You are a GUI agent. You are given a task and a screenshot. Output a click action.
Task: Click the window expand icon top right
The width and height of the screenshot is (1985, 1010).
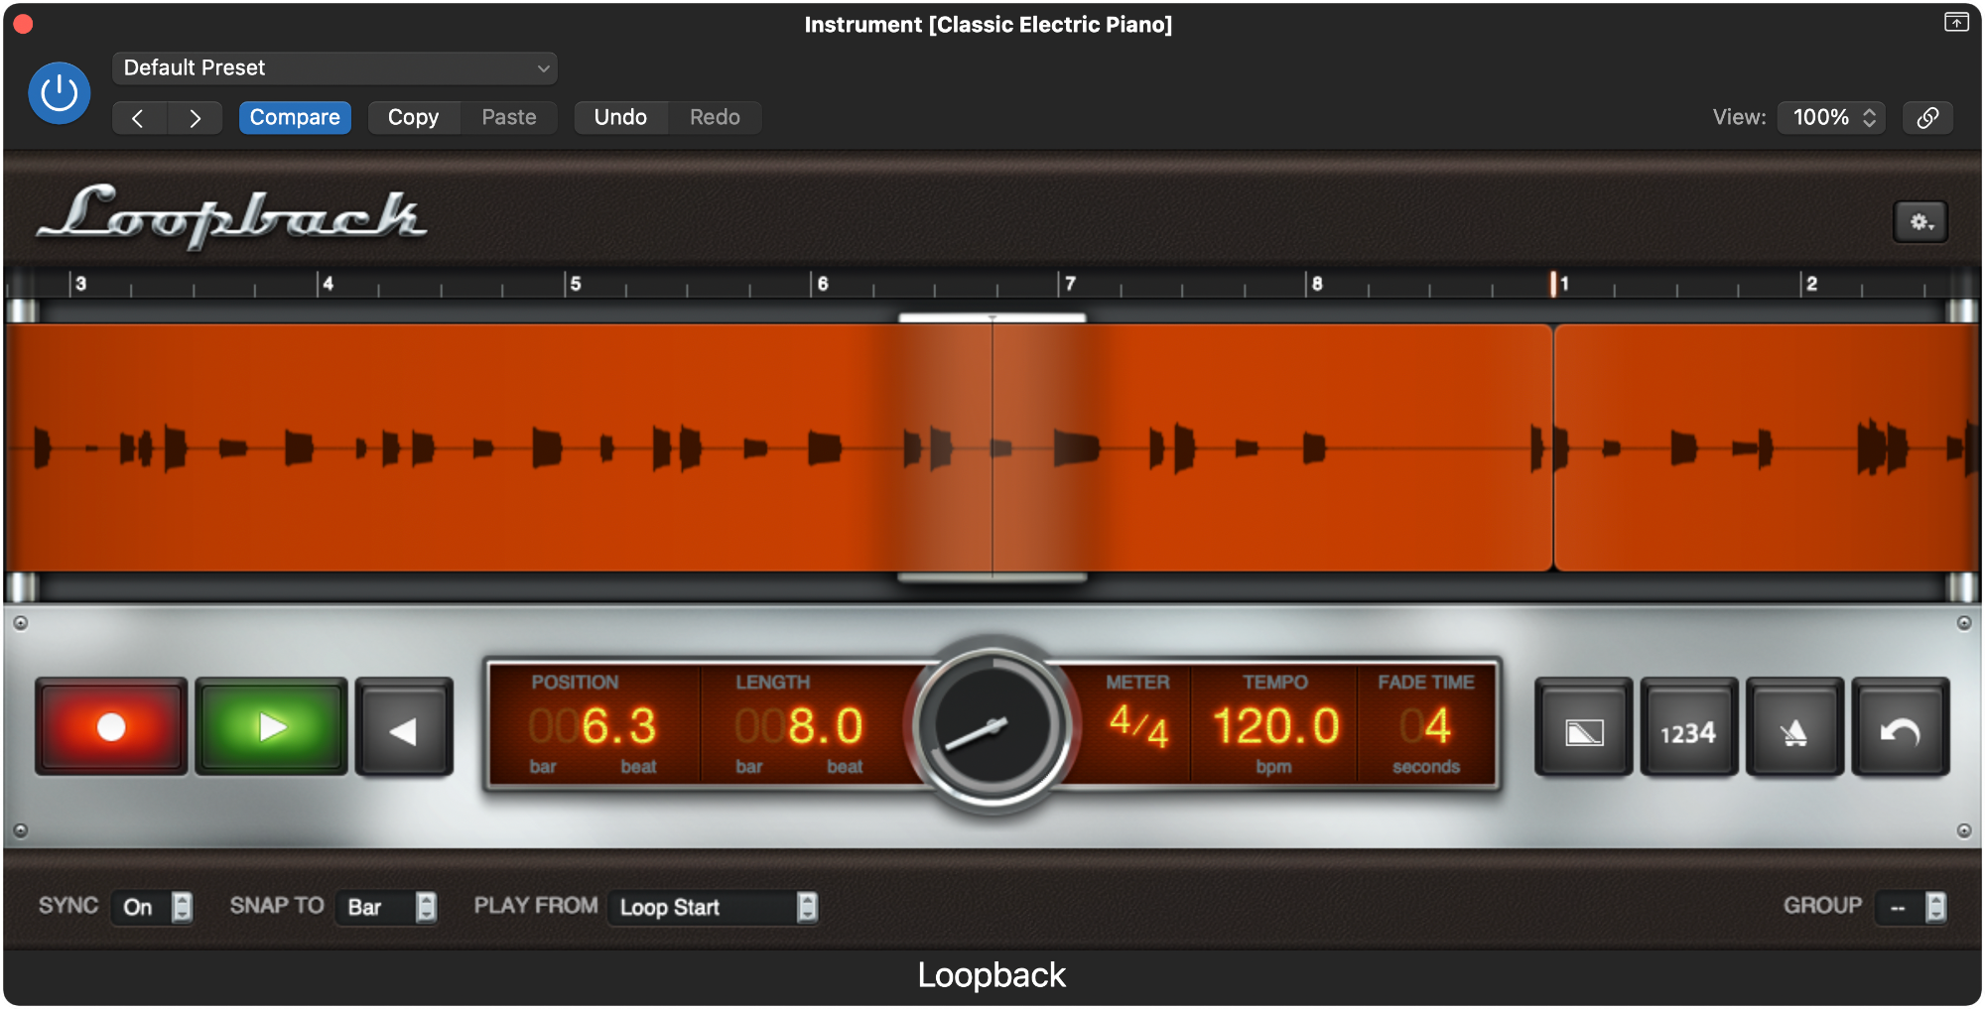pos(1956,22)
